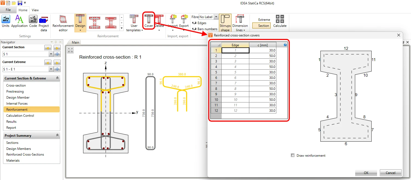Click the open folder icon in title bar

[x=14, y=3]
